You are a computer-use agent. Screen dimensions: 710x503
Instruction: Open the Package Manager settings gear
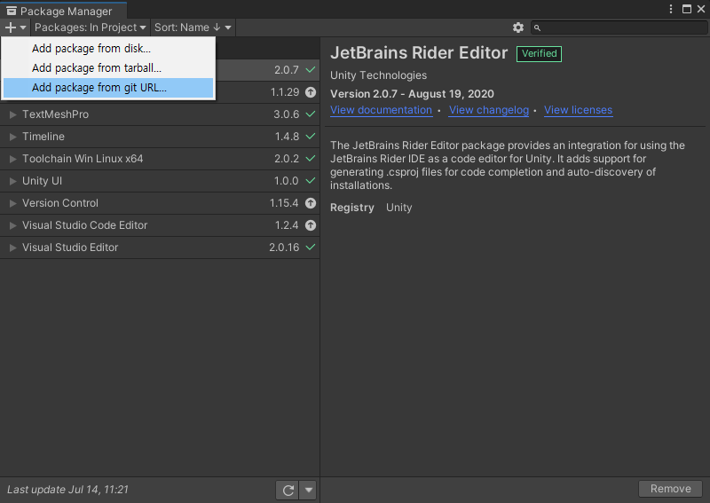point(518,28)
